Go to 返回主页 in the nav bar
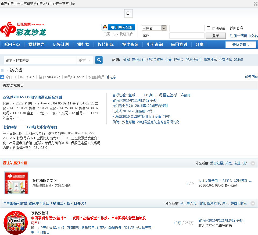Image resolution: width=258 pixels, height=235 pixels. [12, 44]
